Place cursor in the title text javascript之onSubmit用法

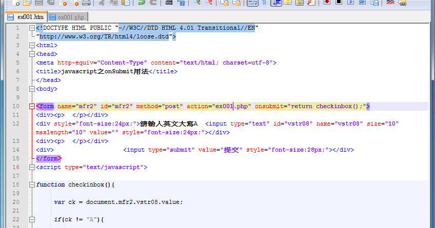point(105,72)
